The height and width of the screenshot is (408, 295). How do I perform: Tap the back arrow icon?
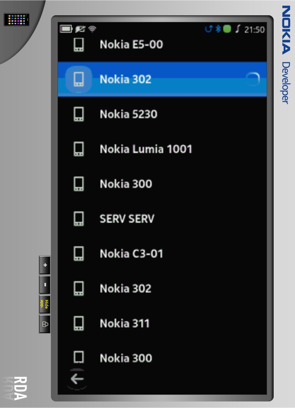click(77, 379)
